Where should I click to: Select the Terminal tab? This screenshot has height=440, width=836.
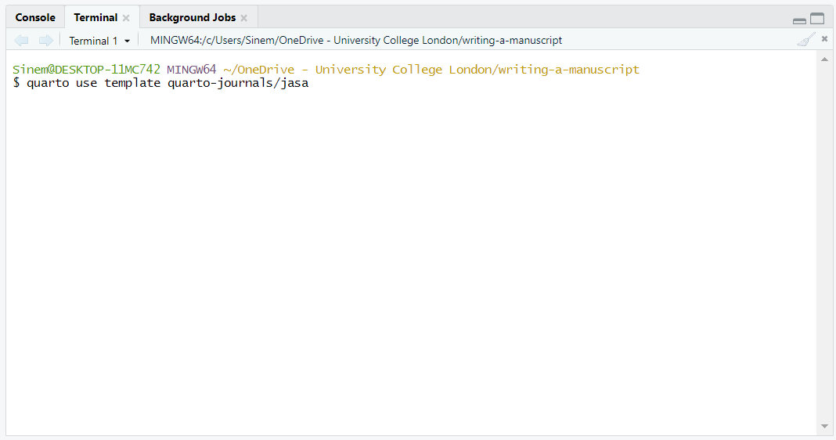[x=95, y=17]
